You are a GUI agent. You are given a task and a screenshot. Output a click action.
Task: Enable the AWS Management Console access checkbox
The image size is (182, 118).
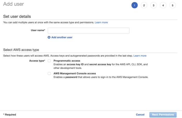(x=49, y=73)
